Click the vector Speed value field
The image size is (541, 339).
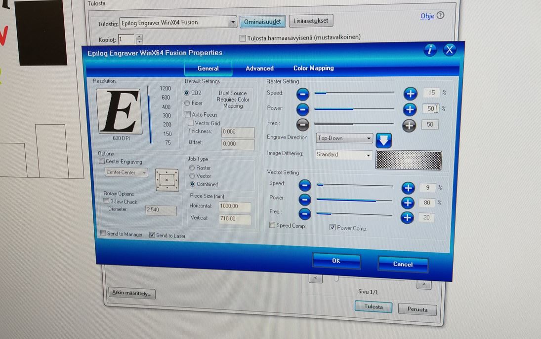pos(428,188)
